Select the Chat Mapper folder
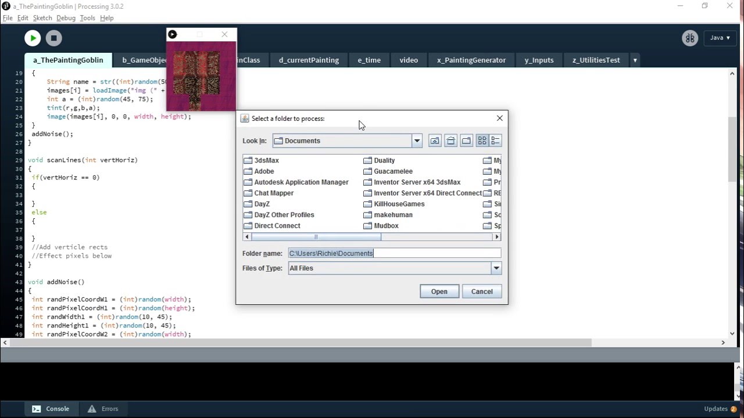Image resolution: width=744 pixels, height=418 pixels. pyautogui.click(x=269, y=193)
